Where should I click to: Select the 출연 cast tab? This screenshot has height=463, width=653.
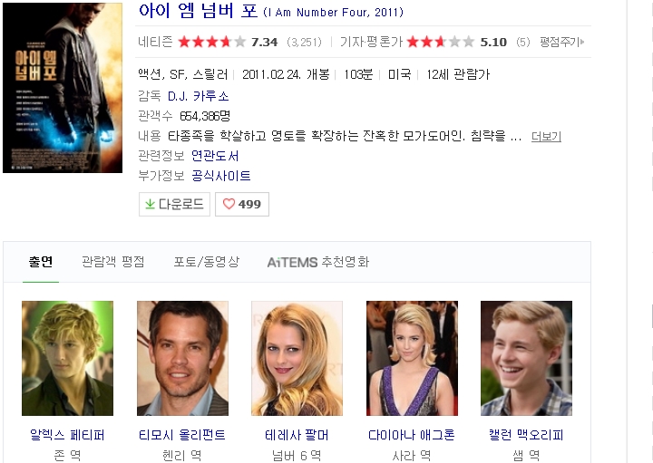click(41, 262)
